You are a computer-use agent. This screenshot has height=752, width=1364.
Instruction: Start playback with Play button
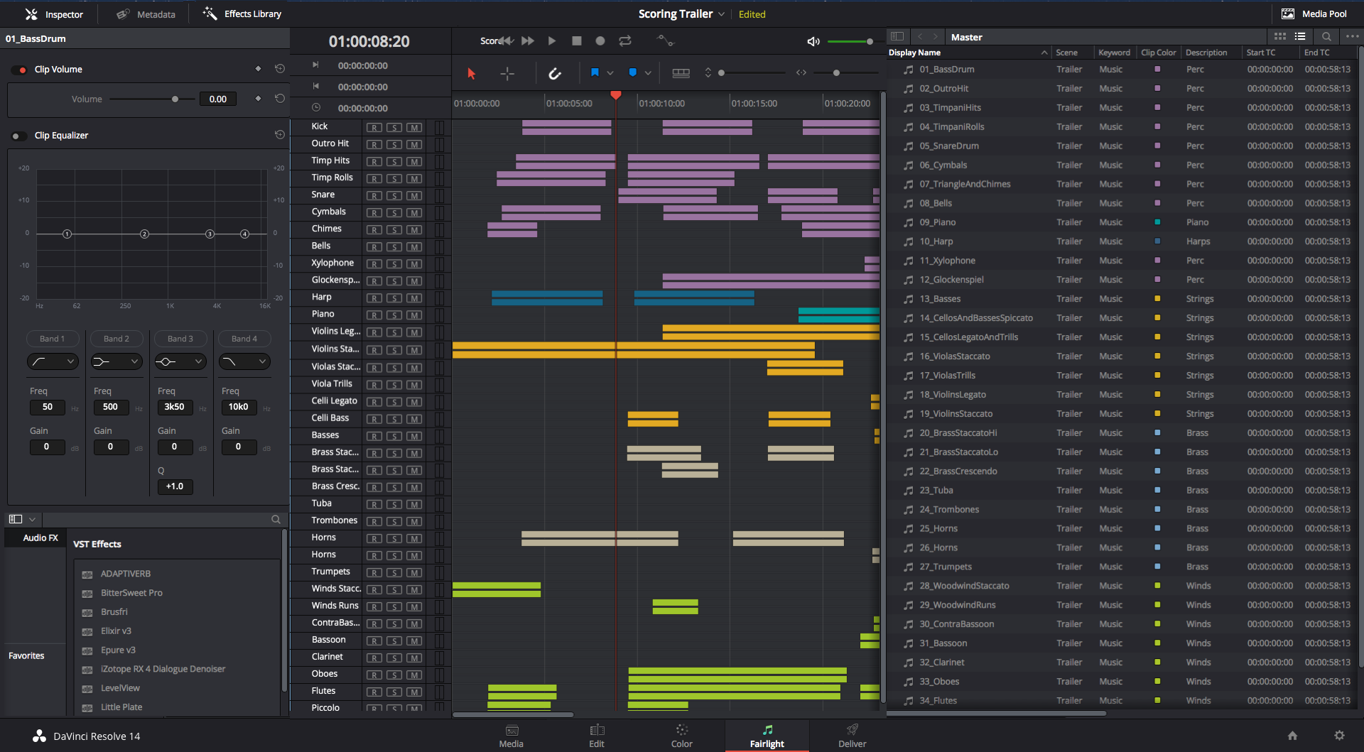[x=552, y=40]
